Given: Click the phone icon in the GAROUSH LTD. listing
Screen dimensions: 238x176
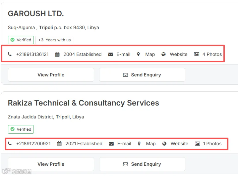Looking at the screenshot, I should pos(10,54).
